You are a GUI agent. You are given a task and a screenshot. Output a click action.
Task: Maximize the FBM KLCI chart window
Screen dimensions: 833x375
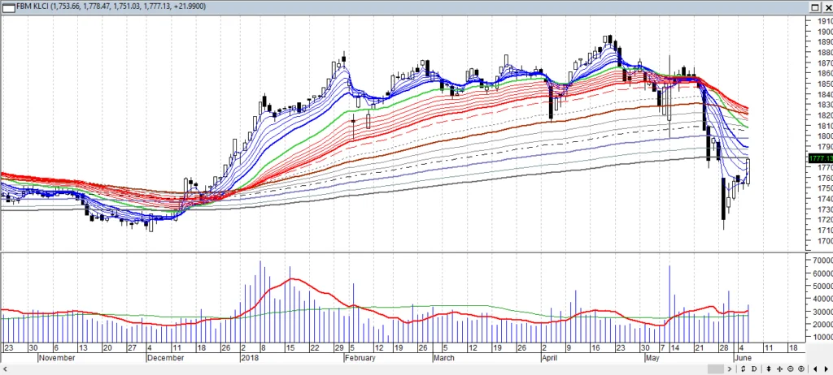click(x=815, y=6)
